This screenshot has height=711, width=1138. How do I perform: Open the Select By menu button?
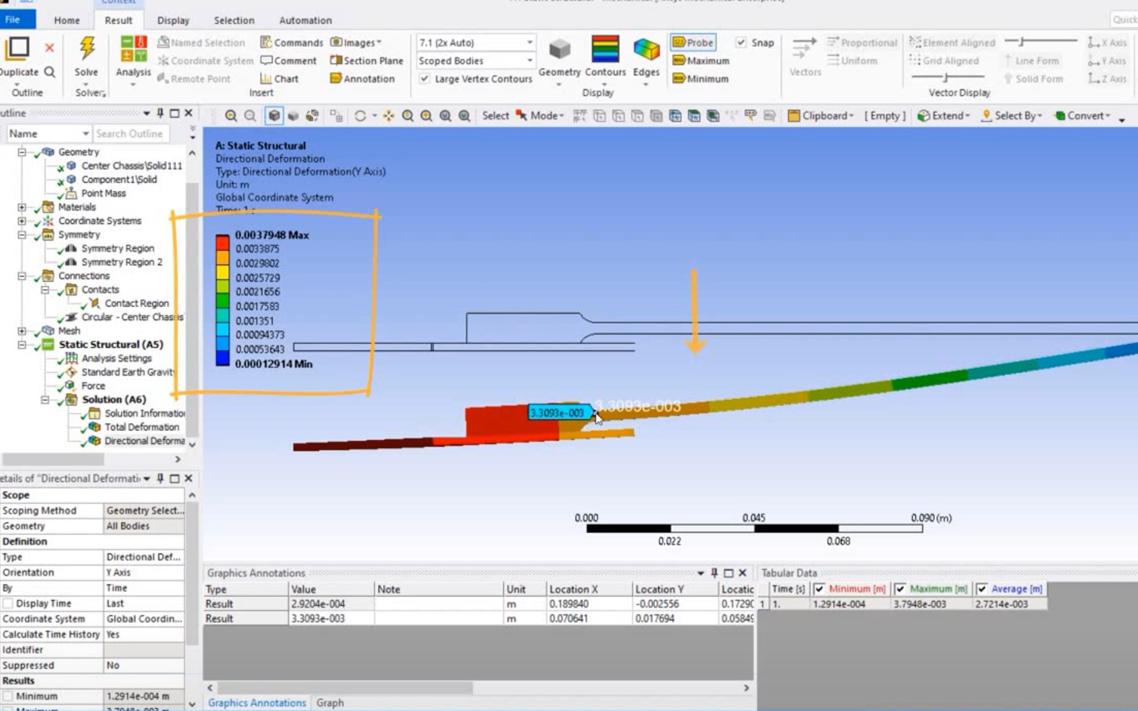(x=1011, y=116)
